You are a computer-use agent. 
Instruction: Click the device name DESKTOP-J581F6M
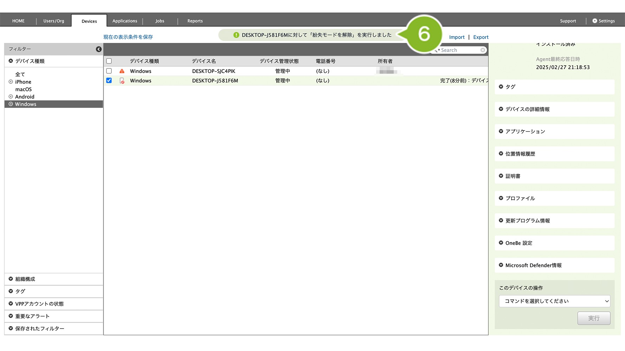(215, 80)
